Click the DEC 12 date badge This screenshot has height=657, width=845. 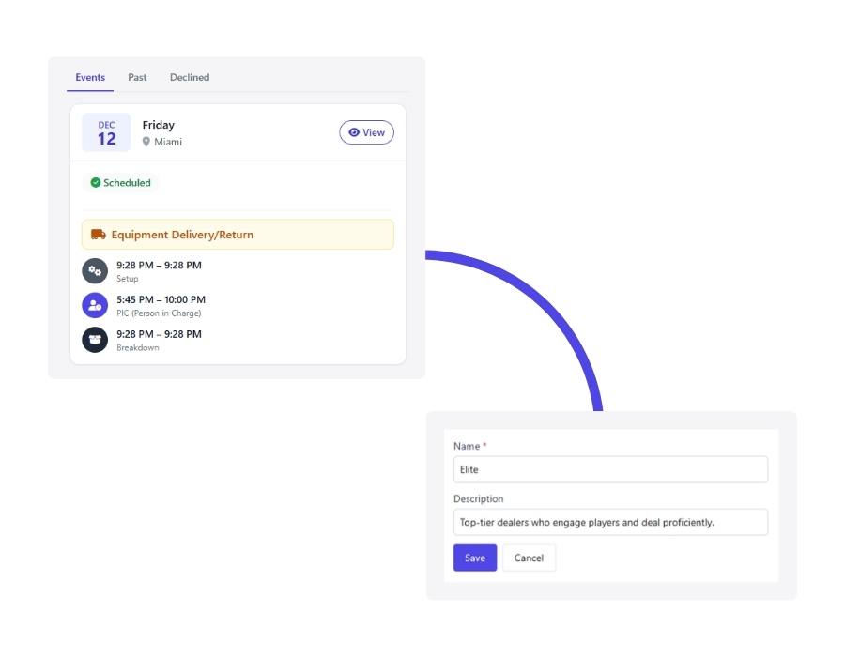(x=106, y=133)
